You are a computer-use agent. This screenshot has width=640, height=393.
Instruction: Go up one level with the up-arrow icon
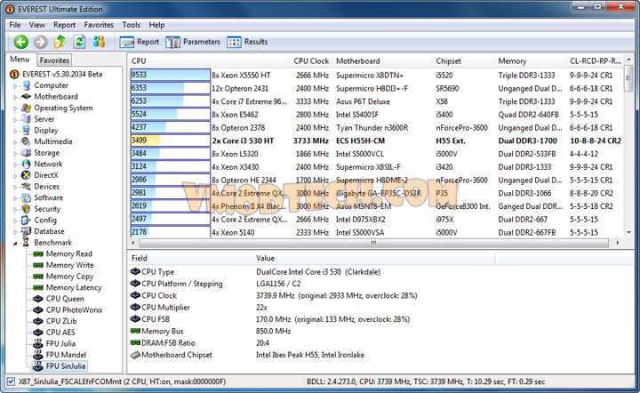60,42
